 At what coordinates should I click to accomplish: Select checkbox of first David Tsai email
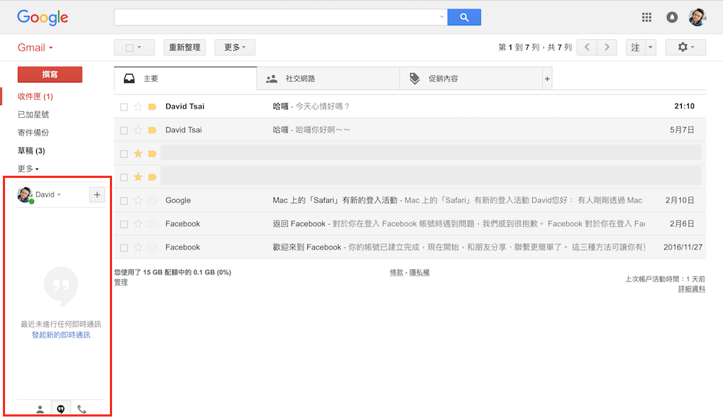click(124, 107)
